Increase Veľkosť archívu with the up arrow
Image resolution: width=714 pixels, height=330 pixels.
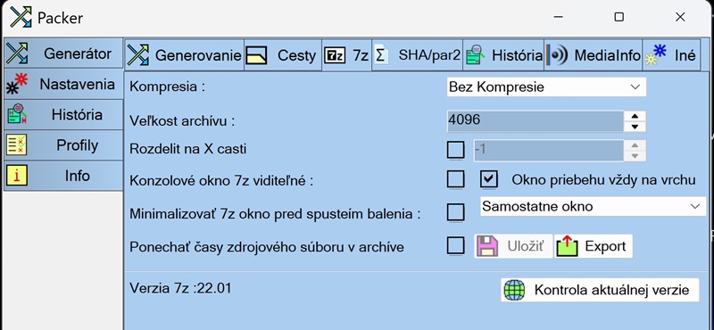point(635,116)
